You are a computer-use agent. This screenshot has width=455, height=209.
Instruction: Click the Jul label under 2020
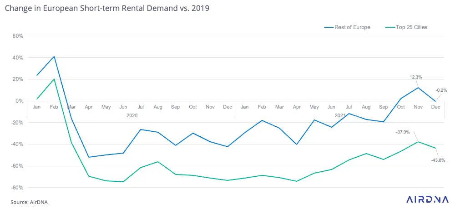pyautogui.click(x=141, y=107)
